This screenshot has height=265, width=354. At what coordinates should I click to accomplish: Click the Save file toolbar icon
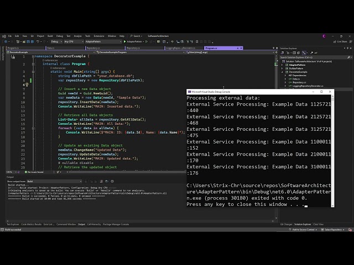(28, 42)
